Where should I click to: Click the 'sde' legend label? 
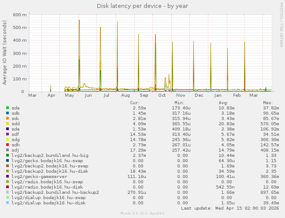[x=15, y=129]
